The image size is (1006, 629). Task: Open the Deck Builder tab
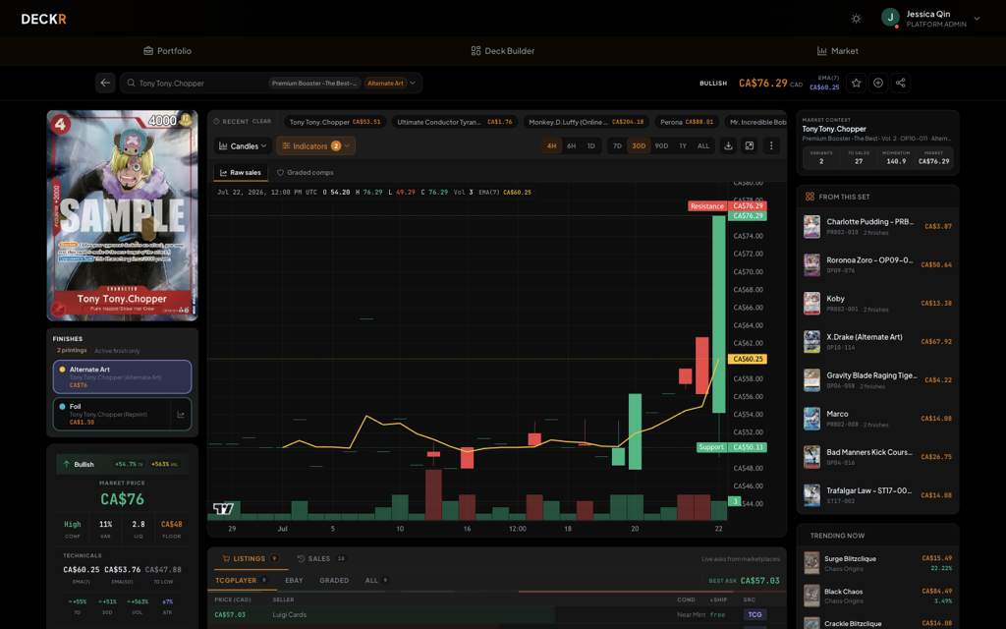[502, 51]
